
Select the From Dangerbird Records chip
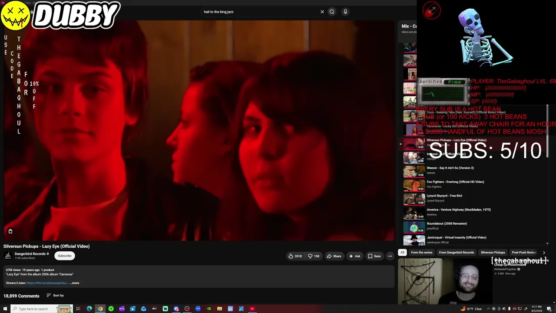point(456,253)
